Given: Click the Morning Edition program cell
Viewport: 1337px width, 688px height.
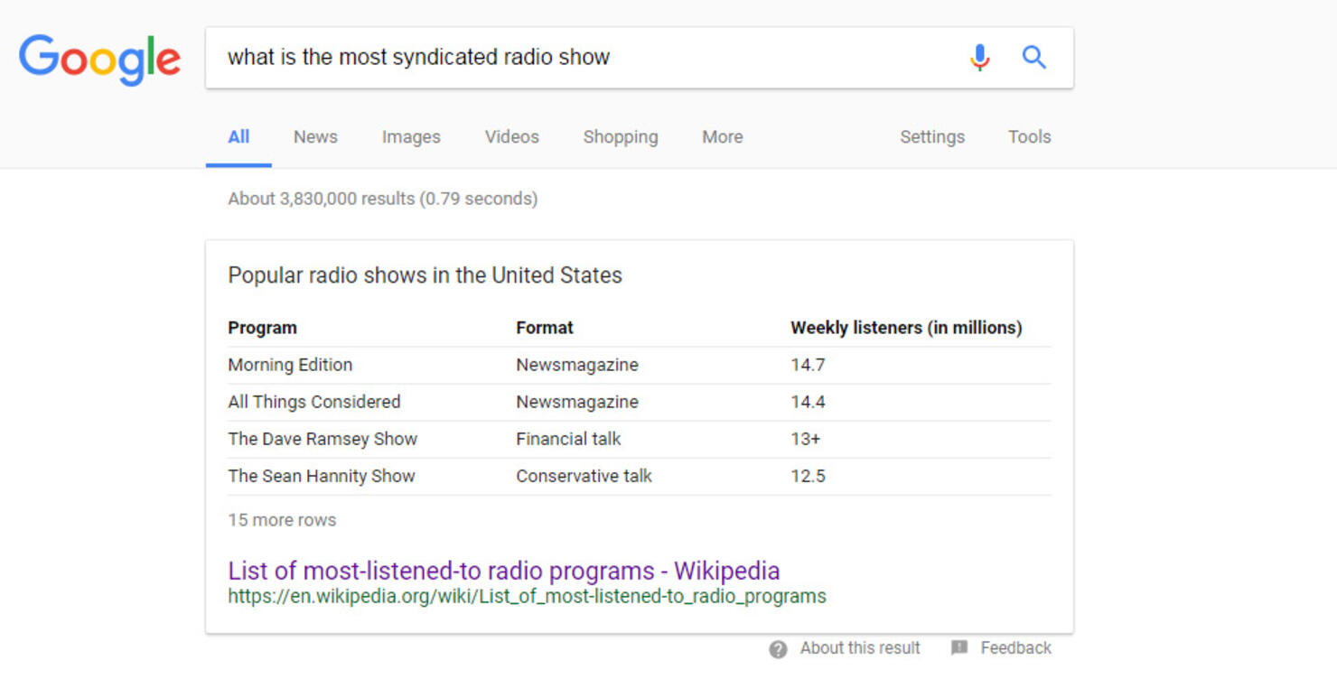Looking at the screenshot, I should [x=290, y=365].
